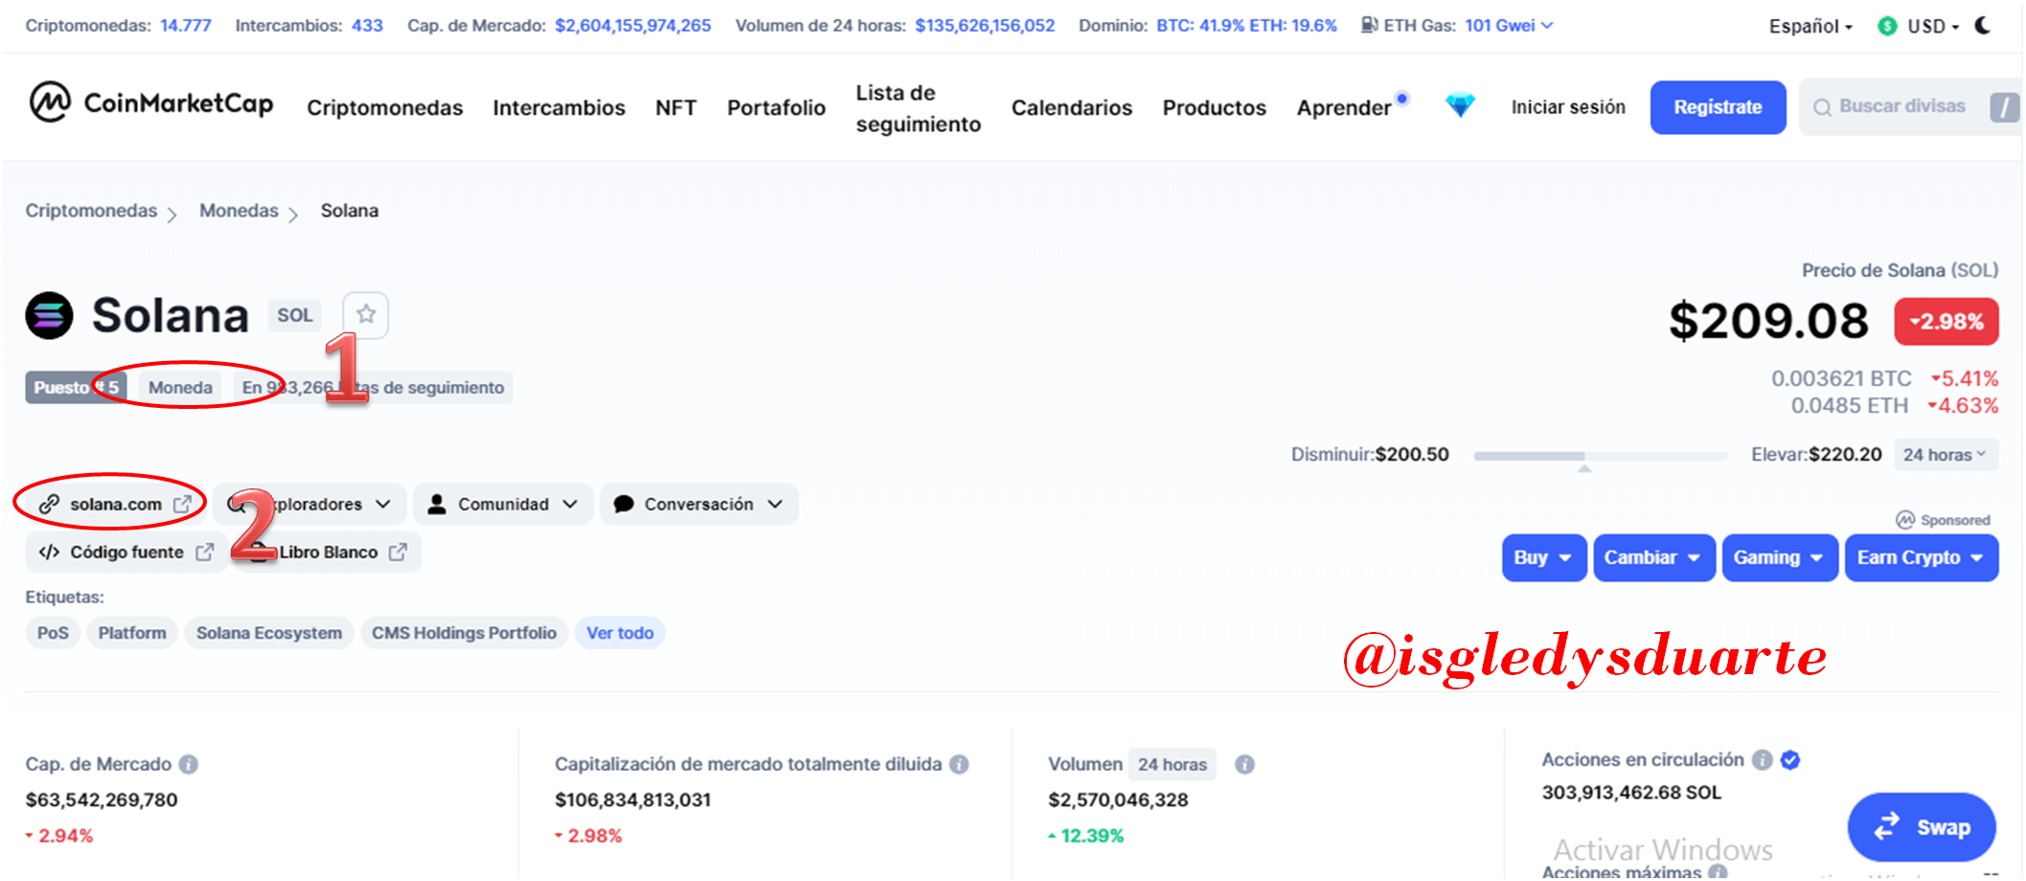Open the USD currency dropdown
2026x881 pixels.
click(x=1933, y=26)
